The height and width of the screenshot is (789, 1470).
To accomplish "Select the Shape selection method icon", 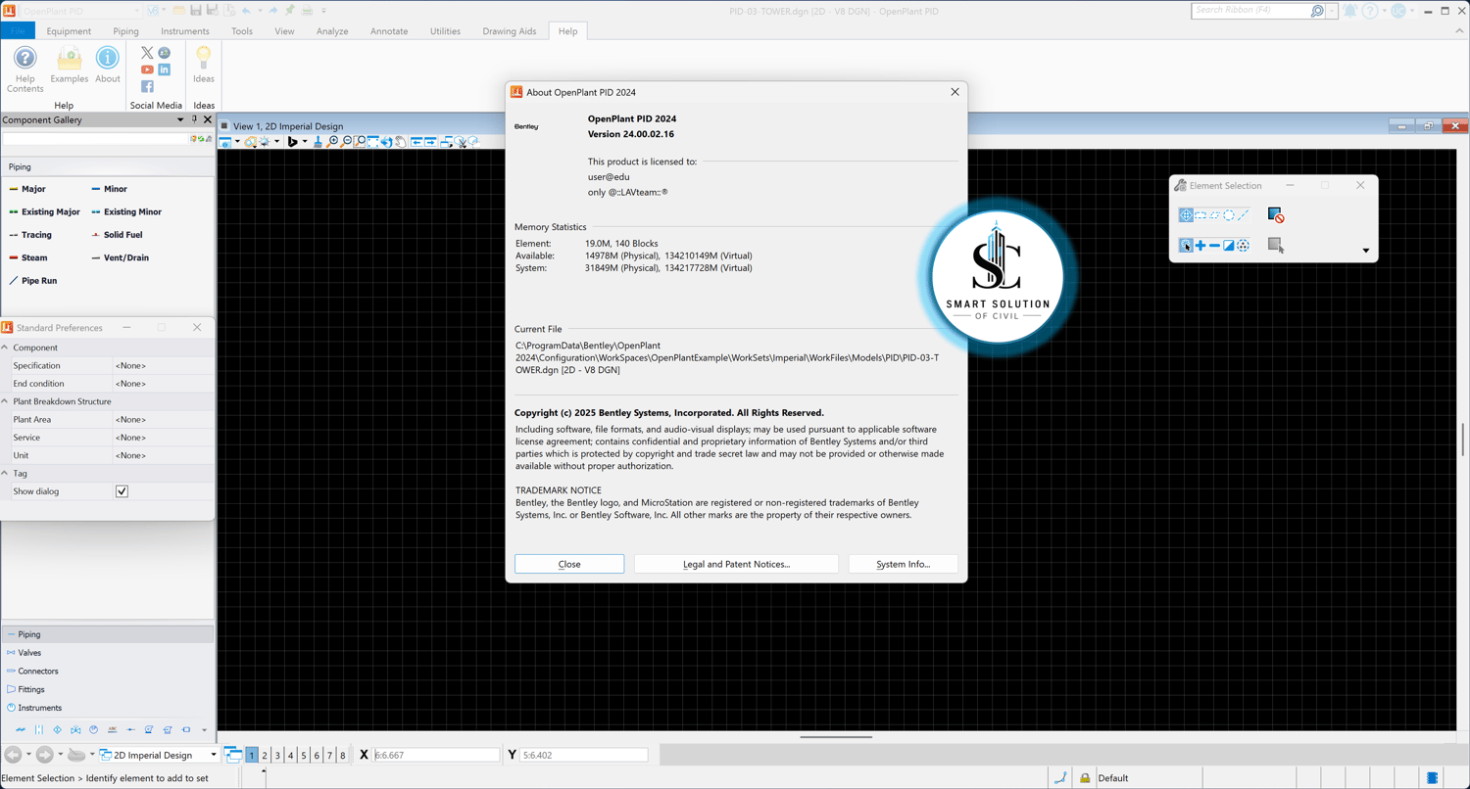I will pos(1214,215).
